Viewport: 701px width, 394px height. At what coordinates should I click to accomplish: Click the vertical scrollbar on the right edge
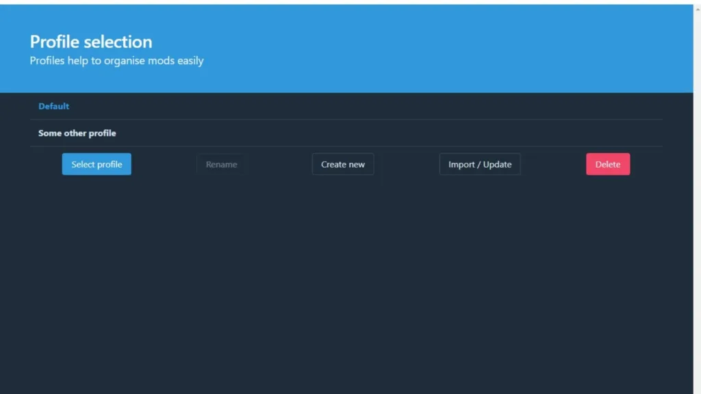point(697,205)
